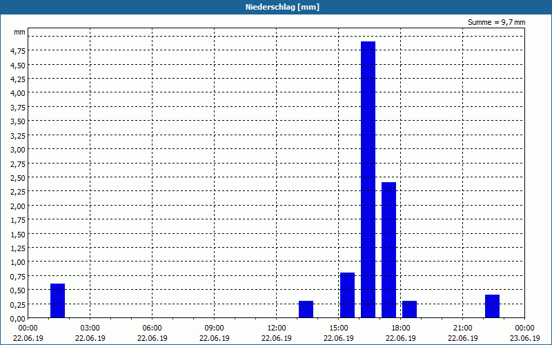Select the bar after 22:00
The height and width of the screenshot is (345, 552).
492,306
